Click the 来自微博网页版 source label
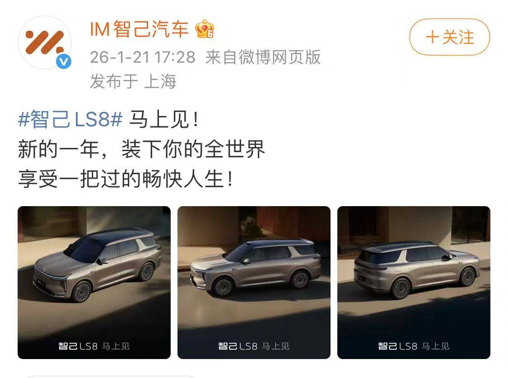 tap(263, 57)
